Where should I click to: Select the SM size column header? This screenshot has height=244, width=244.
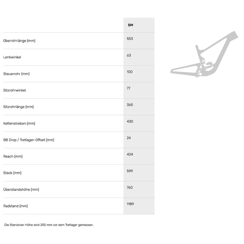130,25
